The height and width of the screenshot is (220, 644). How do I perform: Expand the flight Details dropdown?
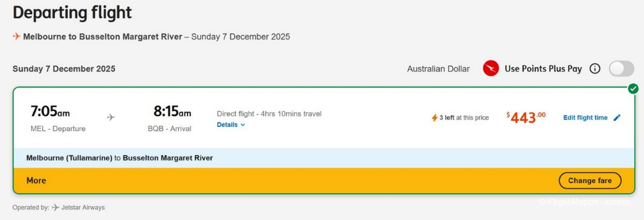(231, 125)
